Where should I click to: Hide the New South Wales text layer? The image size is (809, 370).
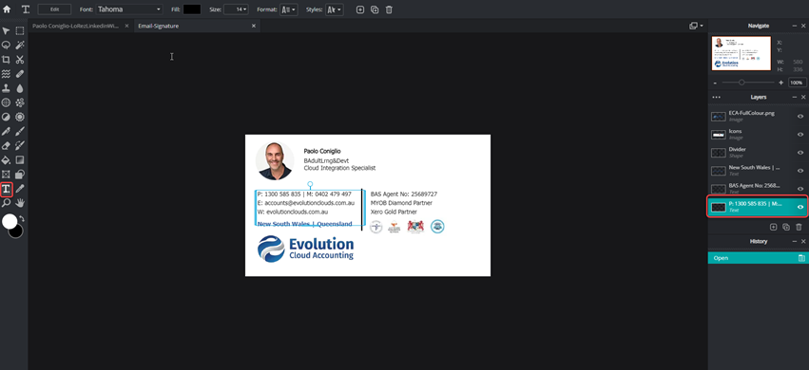pyautogui.click(x=800, y=171)
